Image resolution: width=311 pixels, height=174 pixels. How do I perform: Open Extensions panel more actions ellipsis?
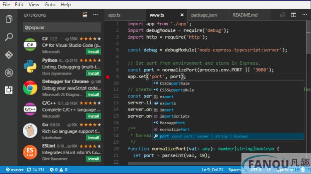pos(95,15)
